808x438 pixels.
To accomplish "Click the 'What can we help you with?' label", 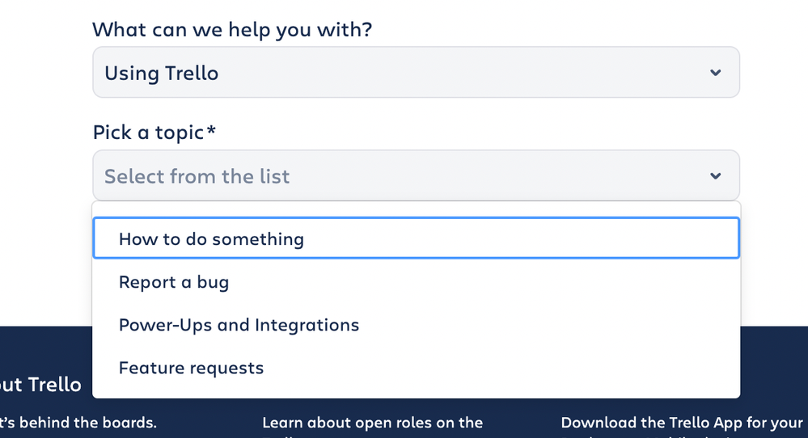I will tap(232, 30).
